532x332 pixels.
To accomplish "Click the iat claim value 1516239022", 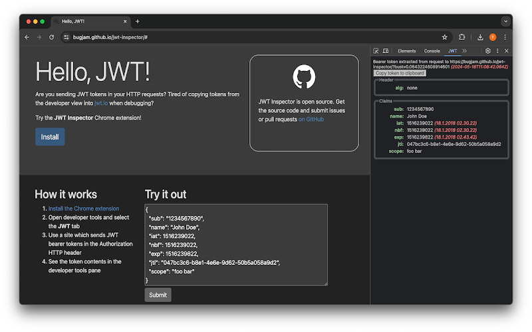I will (420, 123).
